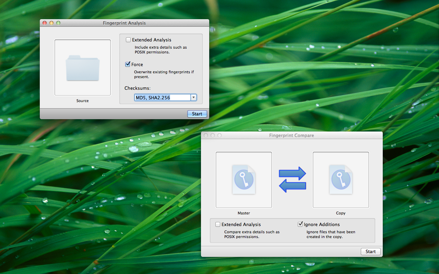
Task: Click the Fingerprint Analysis title text
Action: click(124, 23)
